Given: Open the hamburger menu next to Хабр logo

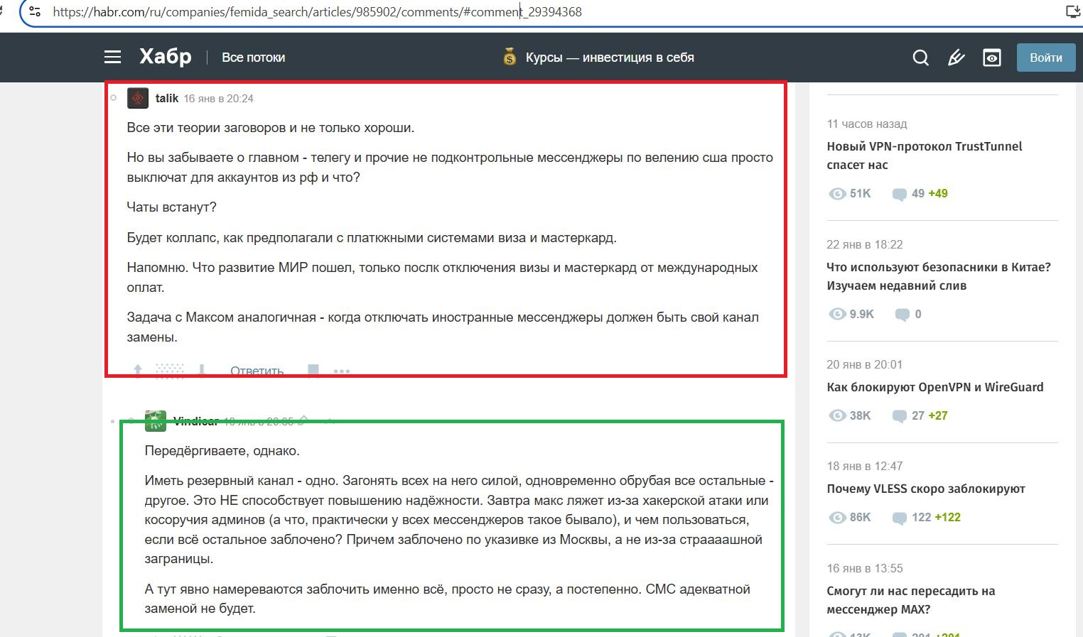Looking at the screenshot, I should click(x=112, y=57).
